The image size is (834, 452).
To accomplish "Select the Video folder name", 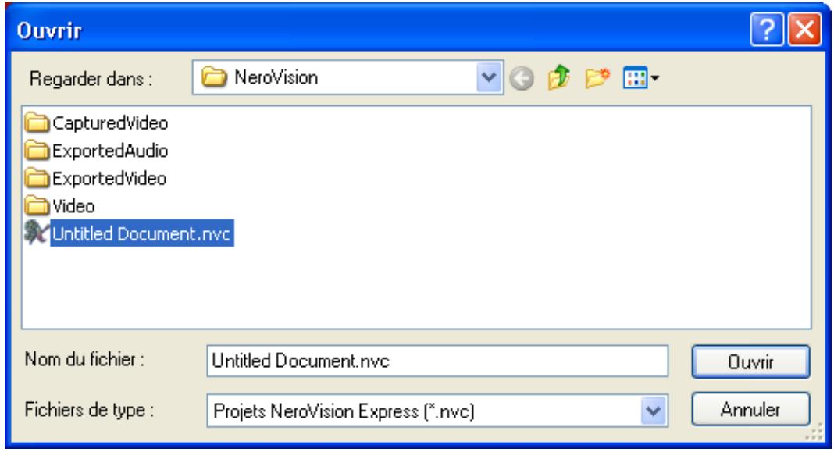I will coord(73,206).
